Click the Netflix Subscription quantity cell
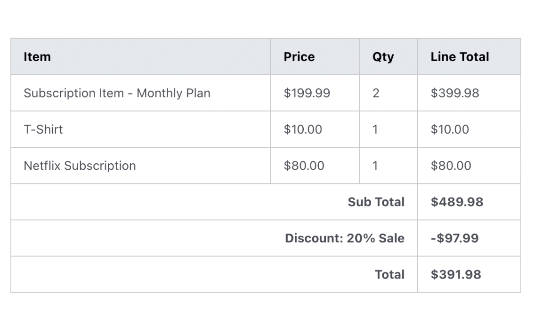Screen dimensions: 534x326 click(x=375, y=166)
